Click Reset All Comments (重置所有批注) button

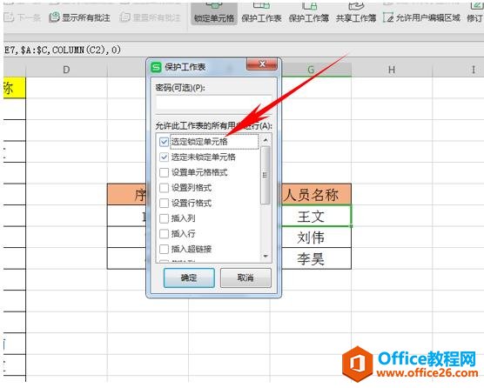[150, 17]
